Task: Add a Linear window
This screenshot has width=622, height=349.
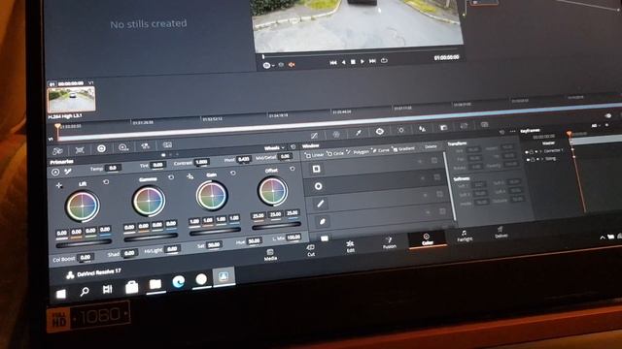Action: pyautogui.click(x=314, y=155)
